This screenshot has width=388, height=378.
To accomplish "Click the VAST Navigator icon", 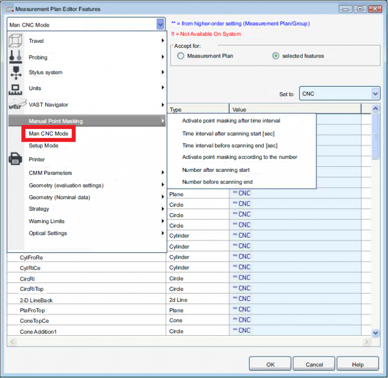I will click(16, 105).
